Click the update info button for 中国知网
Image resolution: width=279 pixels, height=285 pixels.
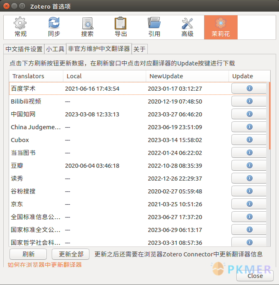coord(249,114)
